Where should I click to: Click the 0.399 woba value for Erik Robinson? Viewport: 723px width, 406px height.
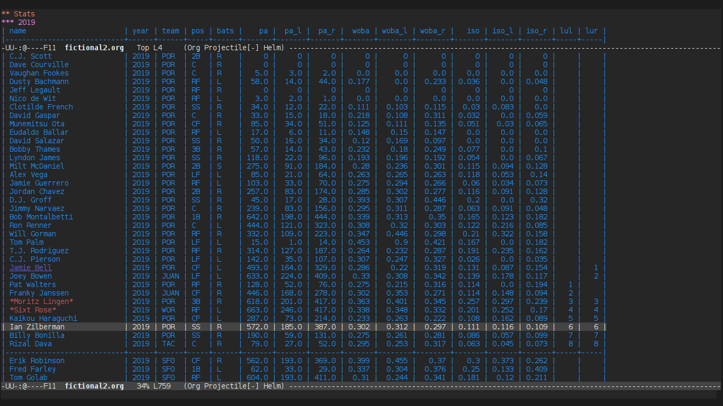pyautogui.click(x=359, y=361)
